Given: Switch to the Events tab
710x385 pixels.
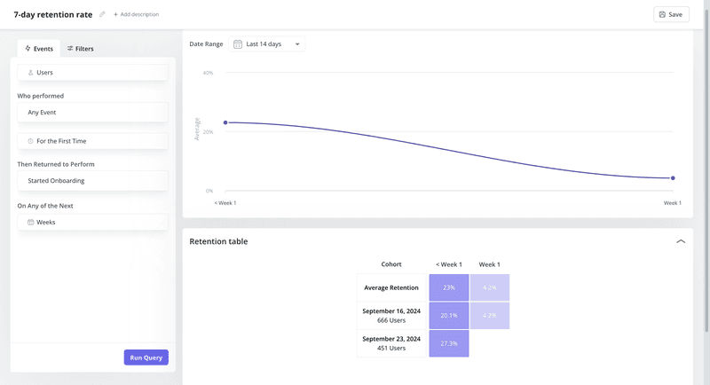Looking at the screenshot, I should tap(38, 49).
